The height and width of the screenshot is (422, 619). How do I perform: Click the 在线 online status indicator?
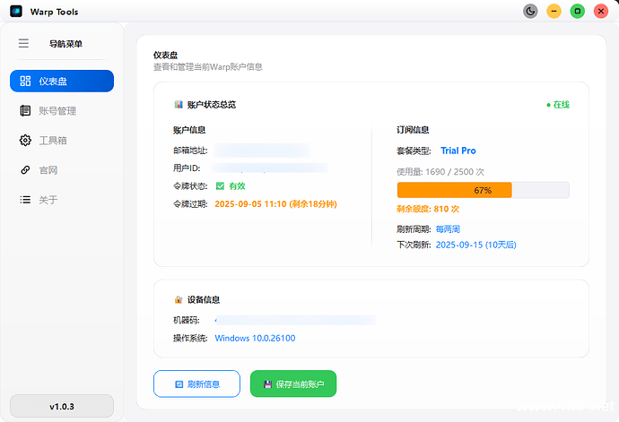pyautogui.click(x=558, y=105)
